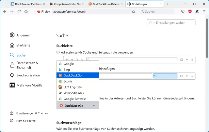The image size is (209, 132).
Task: Open Suche settings section
Action: tap(18, 55)
